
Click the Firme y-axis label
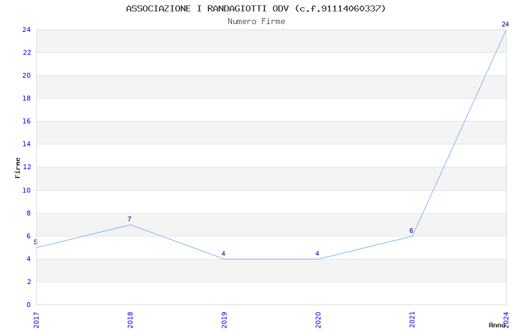point(17,168)
